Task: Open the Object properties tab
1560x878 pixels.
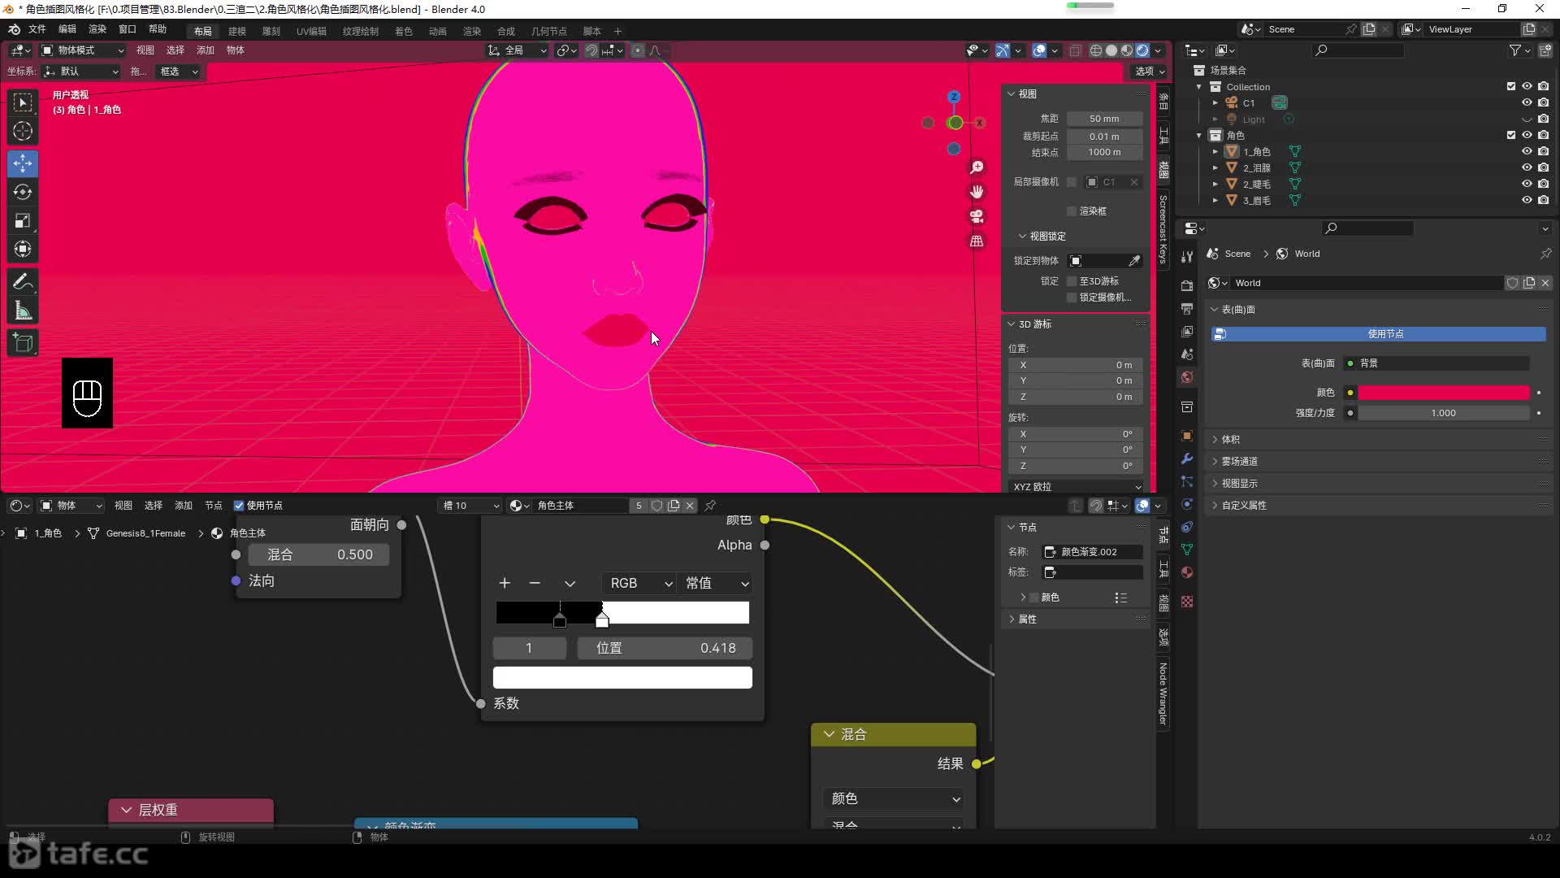Action: [x=1187, y=436]
